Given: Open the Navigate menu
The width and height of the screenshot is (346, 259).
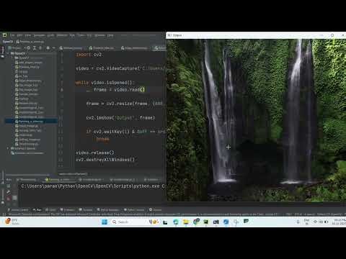Looking at the screenshot, I should [39, 35].
